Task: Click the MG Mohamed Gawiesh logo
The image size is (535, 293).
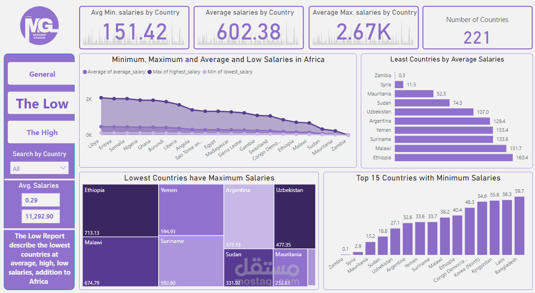Action: [39, 26]
